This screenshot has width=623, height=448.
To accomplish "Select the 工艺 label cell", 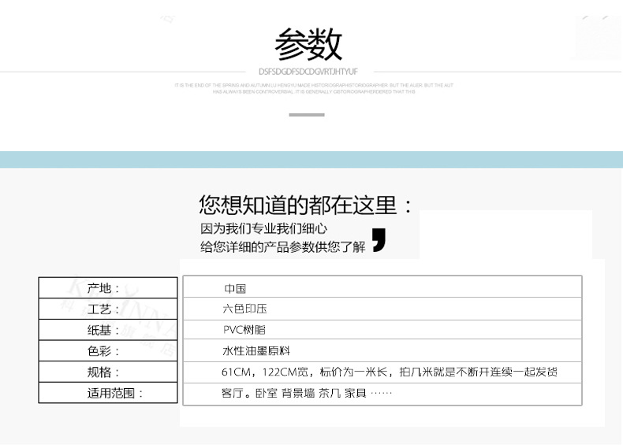I will pos(108,309).
